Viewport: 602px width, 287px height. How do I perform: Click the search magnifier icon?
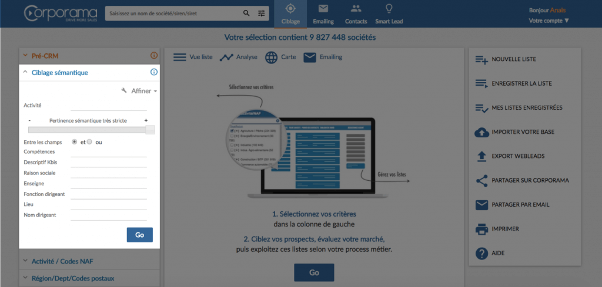tap(246, 13)
